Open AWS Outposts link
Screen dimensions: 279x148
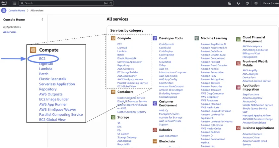point(125,69)
